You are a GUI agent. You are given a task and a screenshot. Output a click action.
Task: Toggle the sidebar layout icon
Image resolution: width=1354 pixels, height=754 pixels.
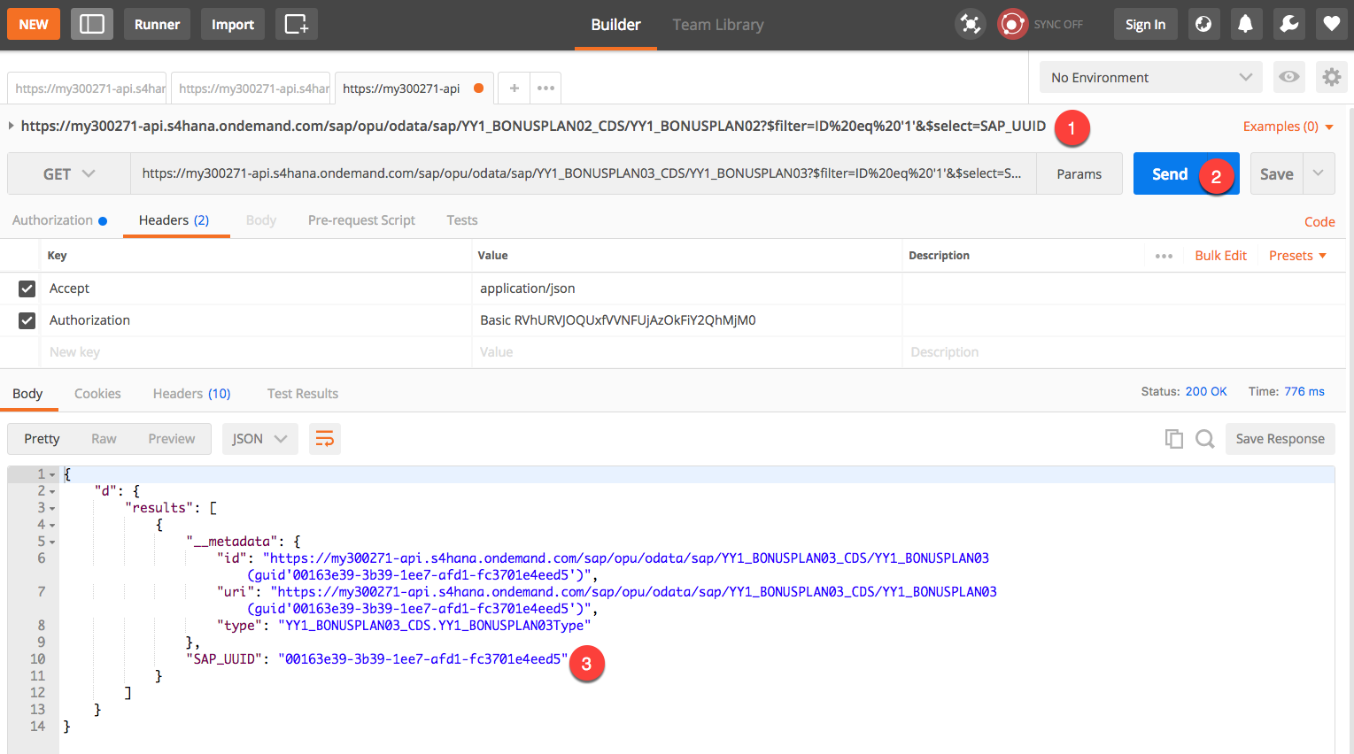92,24
